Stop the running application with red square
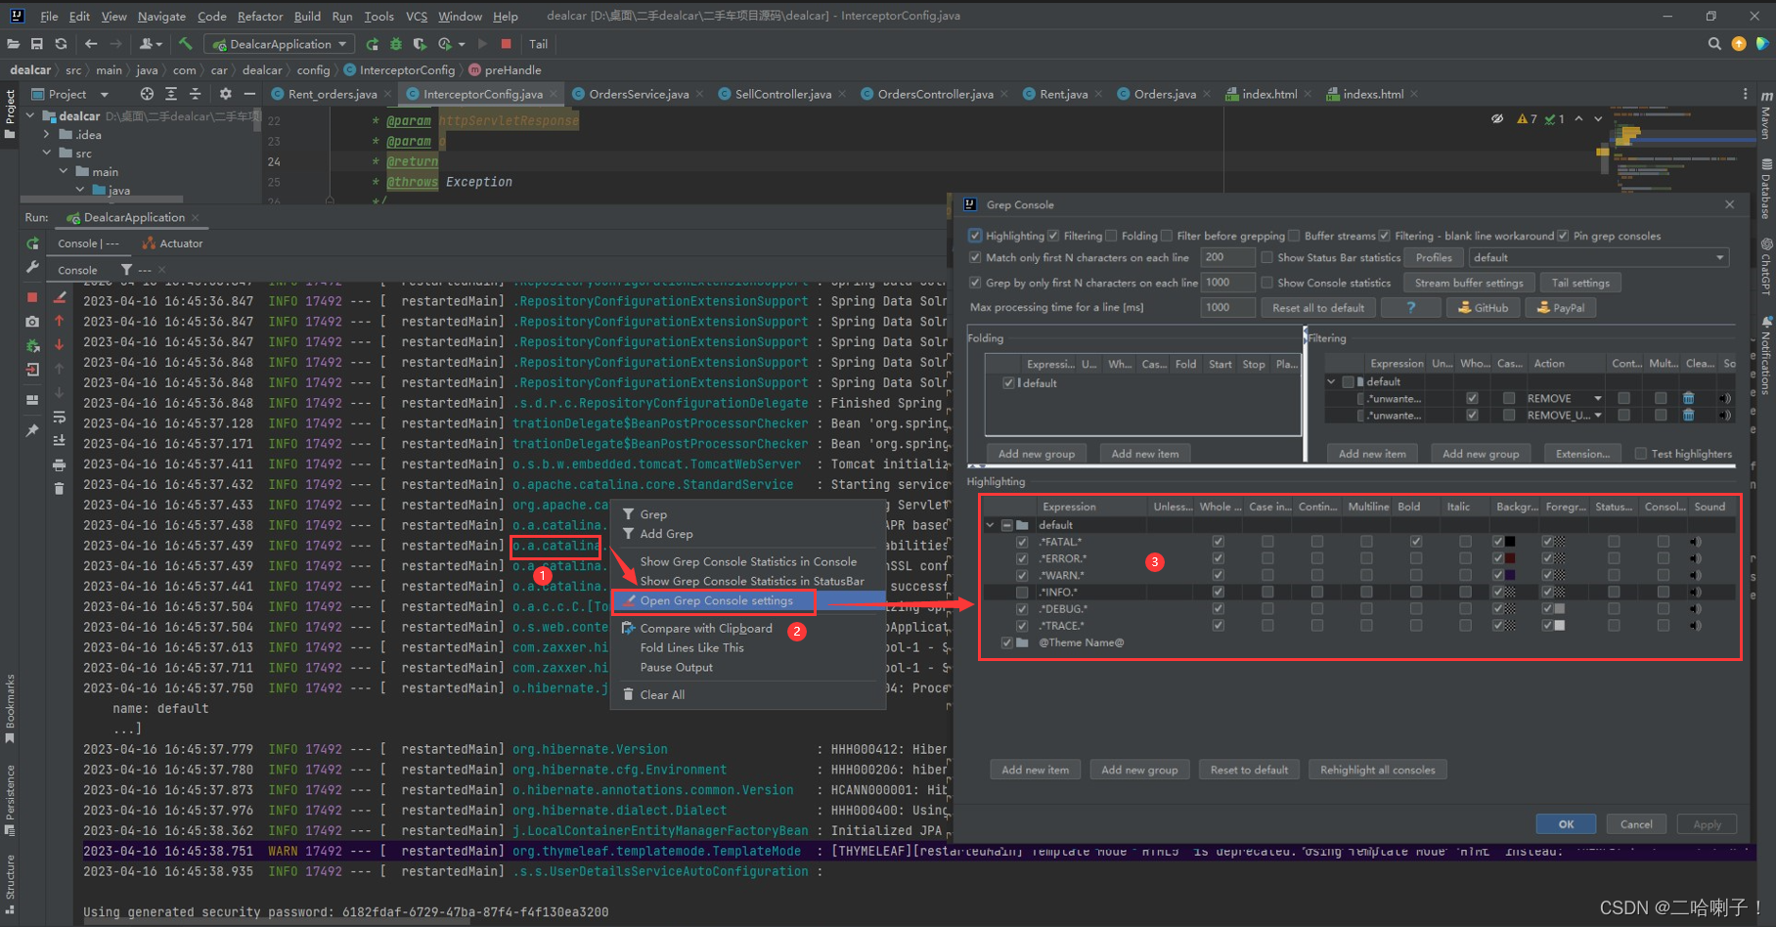 point(507,44)
